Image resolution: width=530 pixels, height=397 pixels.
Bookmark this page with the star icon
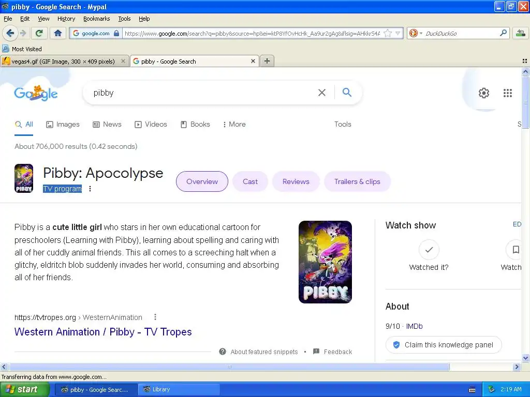pyautogui.click(x=388, y=33)
